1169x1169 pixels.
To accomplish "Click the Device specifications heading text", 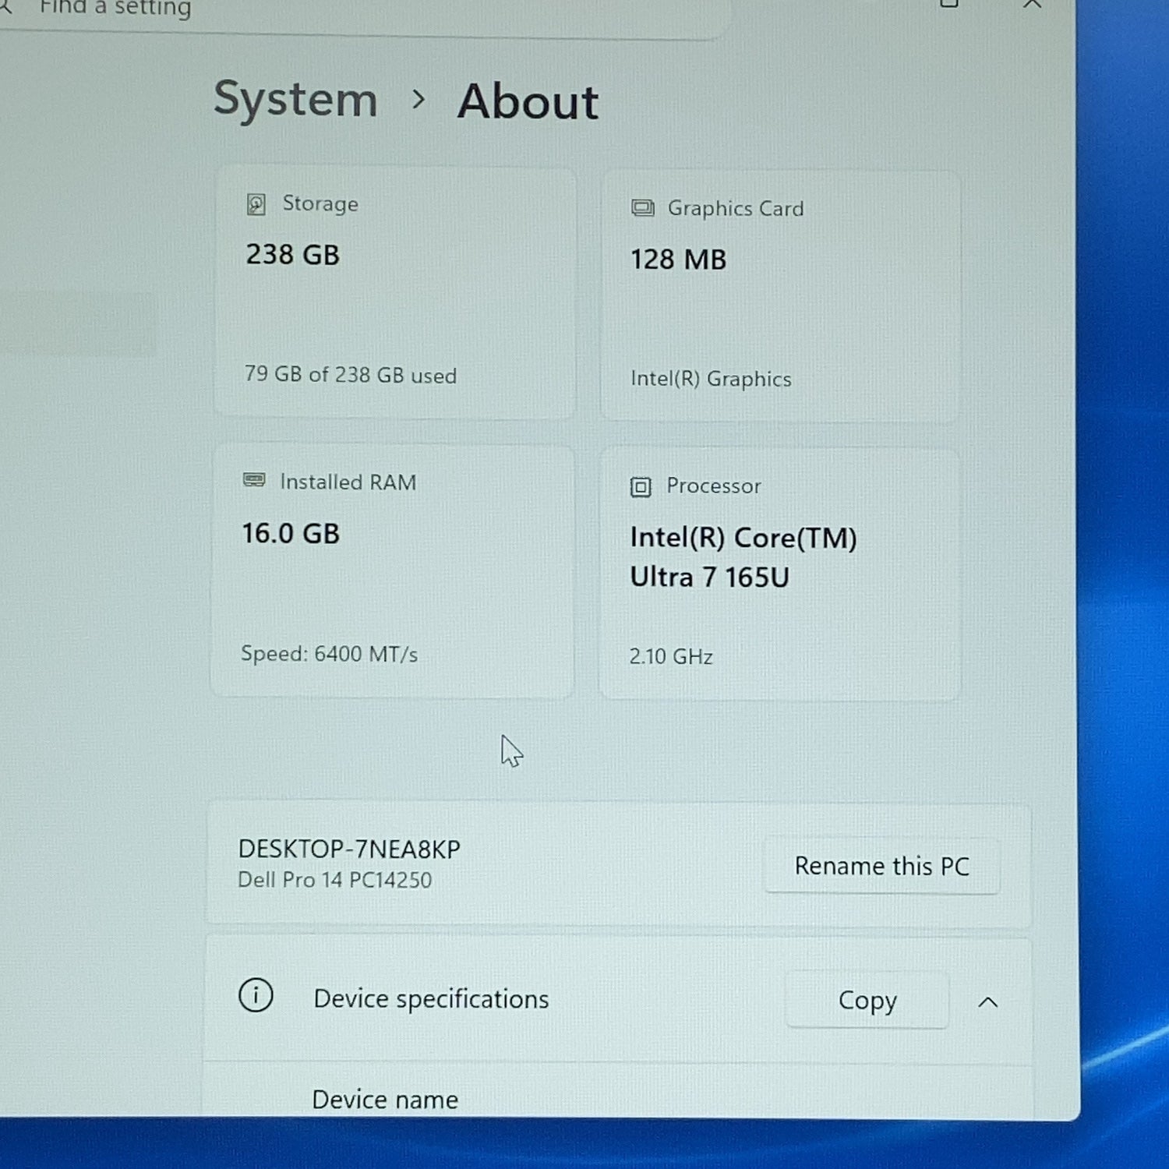I will click(431, 999).
